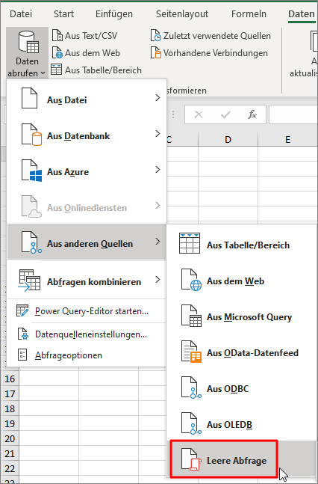The width and height of the screenshot is (318, 484).
Task: Choose Aus Datenbank menu label
Action: coord(78,136)
